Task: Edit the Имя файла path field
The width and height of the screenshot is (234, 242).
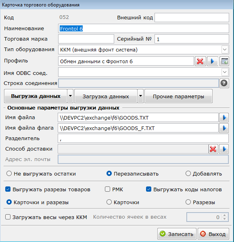Action: click(x=138, y=118)
